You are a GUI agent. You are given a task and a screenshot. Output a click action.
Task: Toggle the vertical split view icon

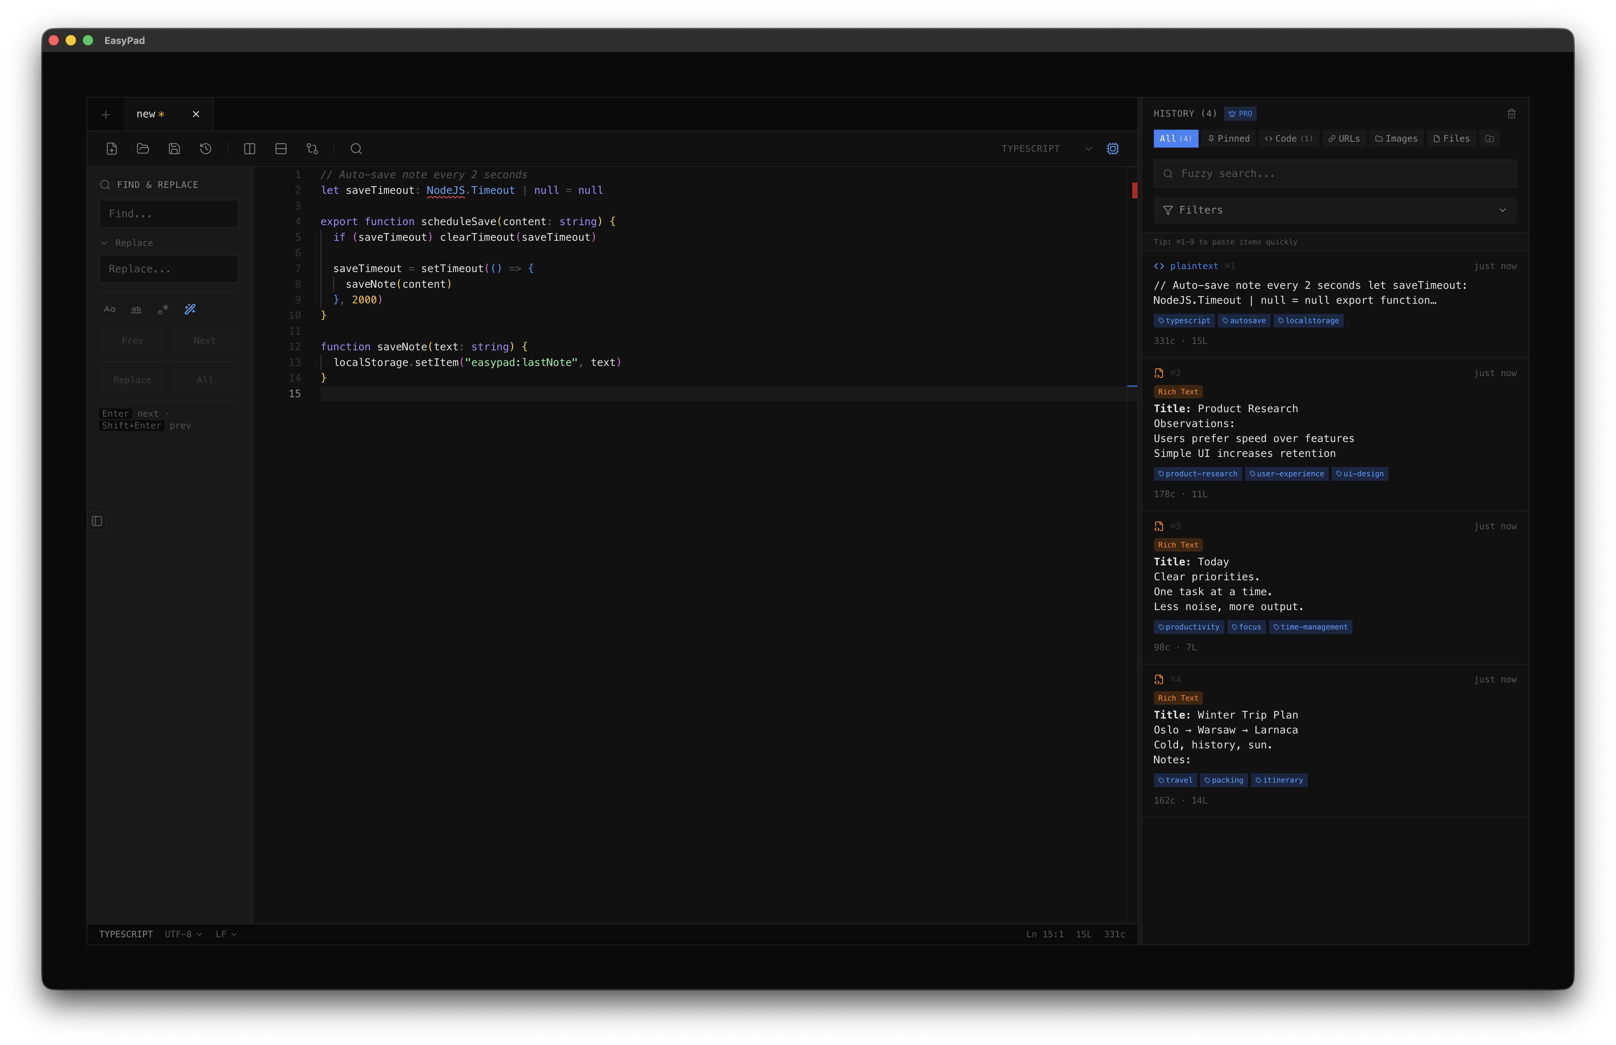(250, 149)
